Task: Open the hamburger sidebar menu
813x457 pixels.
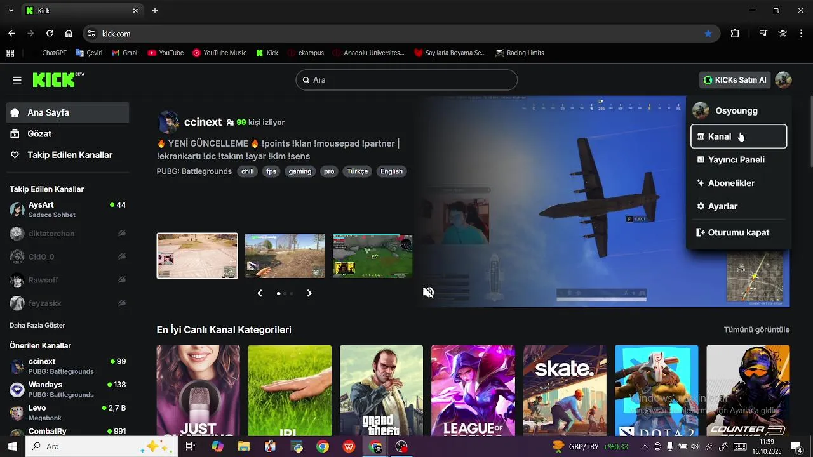Action: [17, 80]
